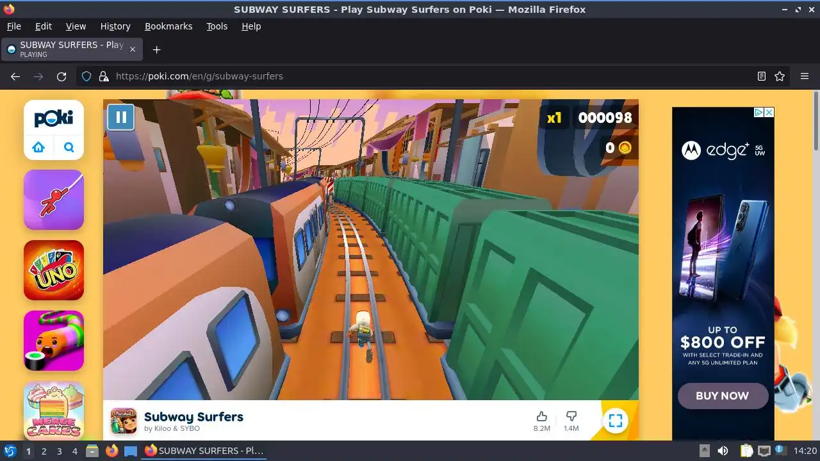Click the Poki logo
Screen dimensions: 820x461
pos(54,118)
